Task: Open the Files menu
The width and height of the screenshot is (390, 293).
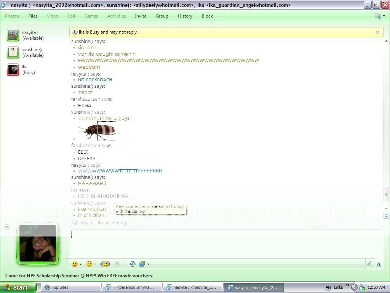Action: tap(33, 16)
